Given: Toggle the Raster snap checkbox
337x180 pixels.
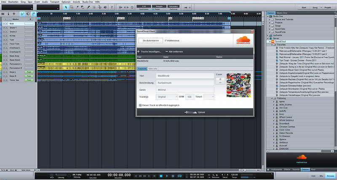Looking at the screenshot, I should 153,9.
